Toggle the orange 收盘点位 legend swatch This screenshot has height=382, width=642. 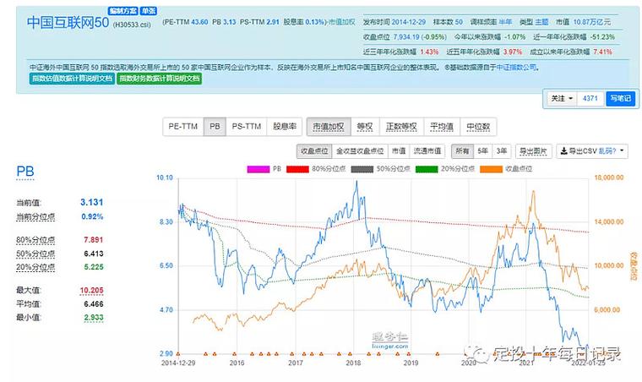click(492, 169)
